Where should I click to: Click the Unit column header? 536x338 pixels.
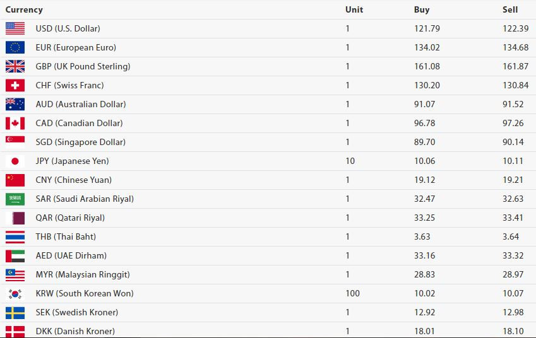tap(354, 9)
